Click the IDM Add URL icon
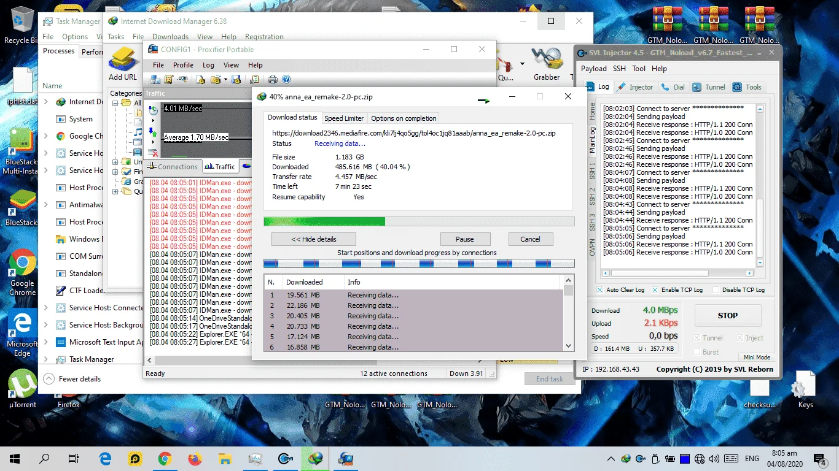 pyautogui.click(x=122, y=59)
